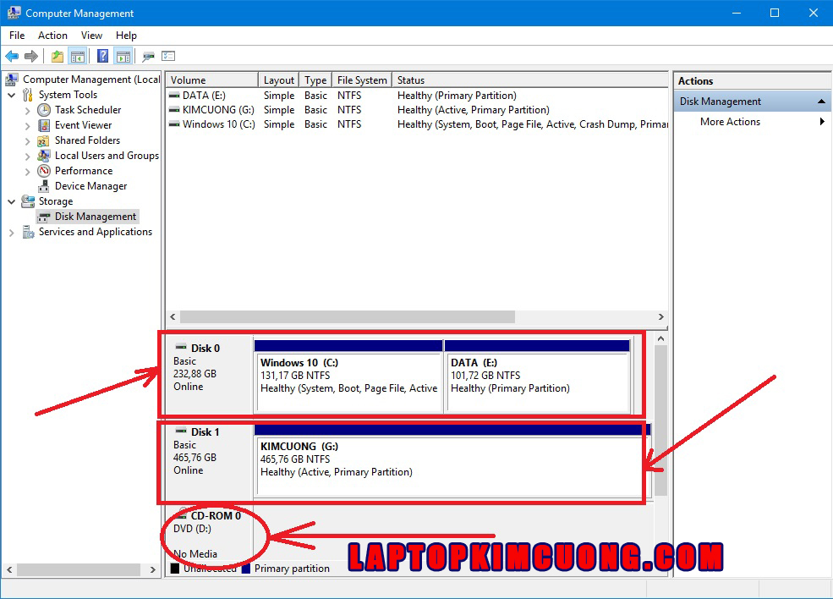833x599 pixels.
Task: Select the Task Scheduler tree item
Action: tap(88, 110)
